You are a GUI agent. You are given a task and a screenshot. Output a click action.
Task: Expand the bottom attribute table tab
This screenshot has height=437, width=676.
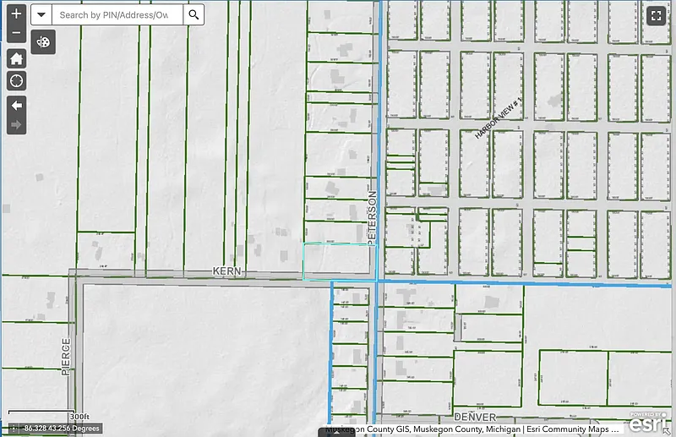[x=336, y=432]
